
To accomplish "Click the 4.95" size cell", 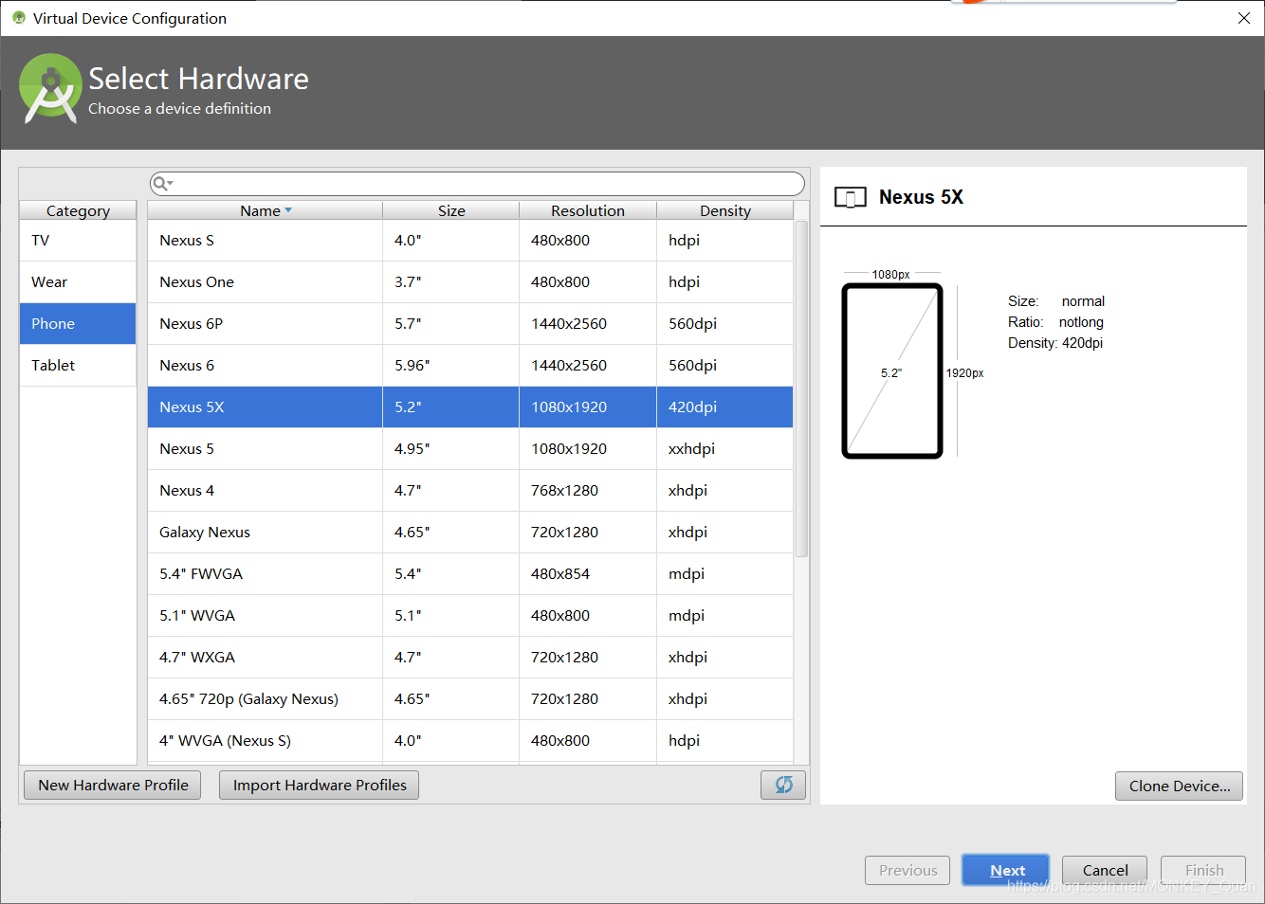I will tap(451, 449).
